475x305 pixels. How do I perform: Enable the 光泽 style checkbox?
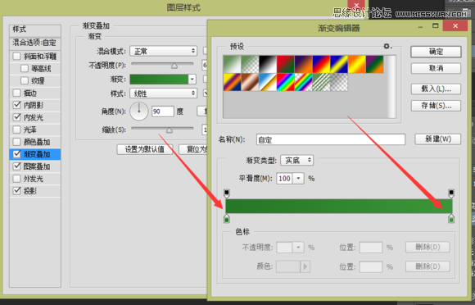pos(16,130)
